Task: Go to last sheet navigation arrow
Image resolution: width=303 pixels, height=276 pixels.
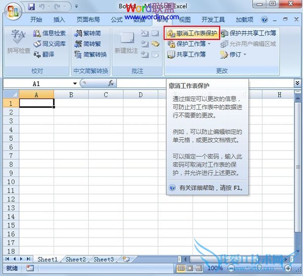Action: point(28,259)
